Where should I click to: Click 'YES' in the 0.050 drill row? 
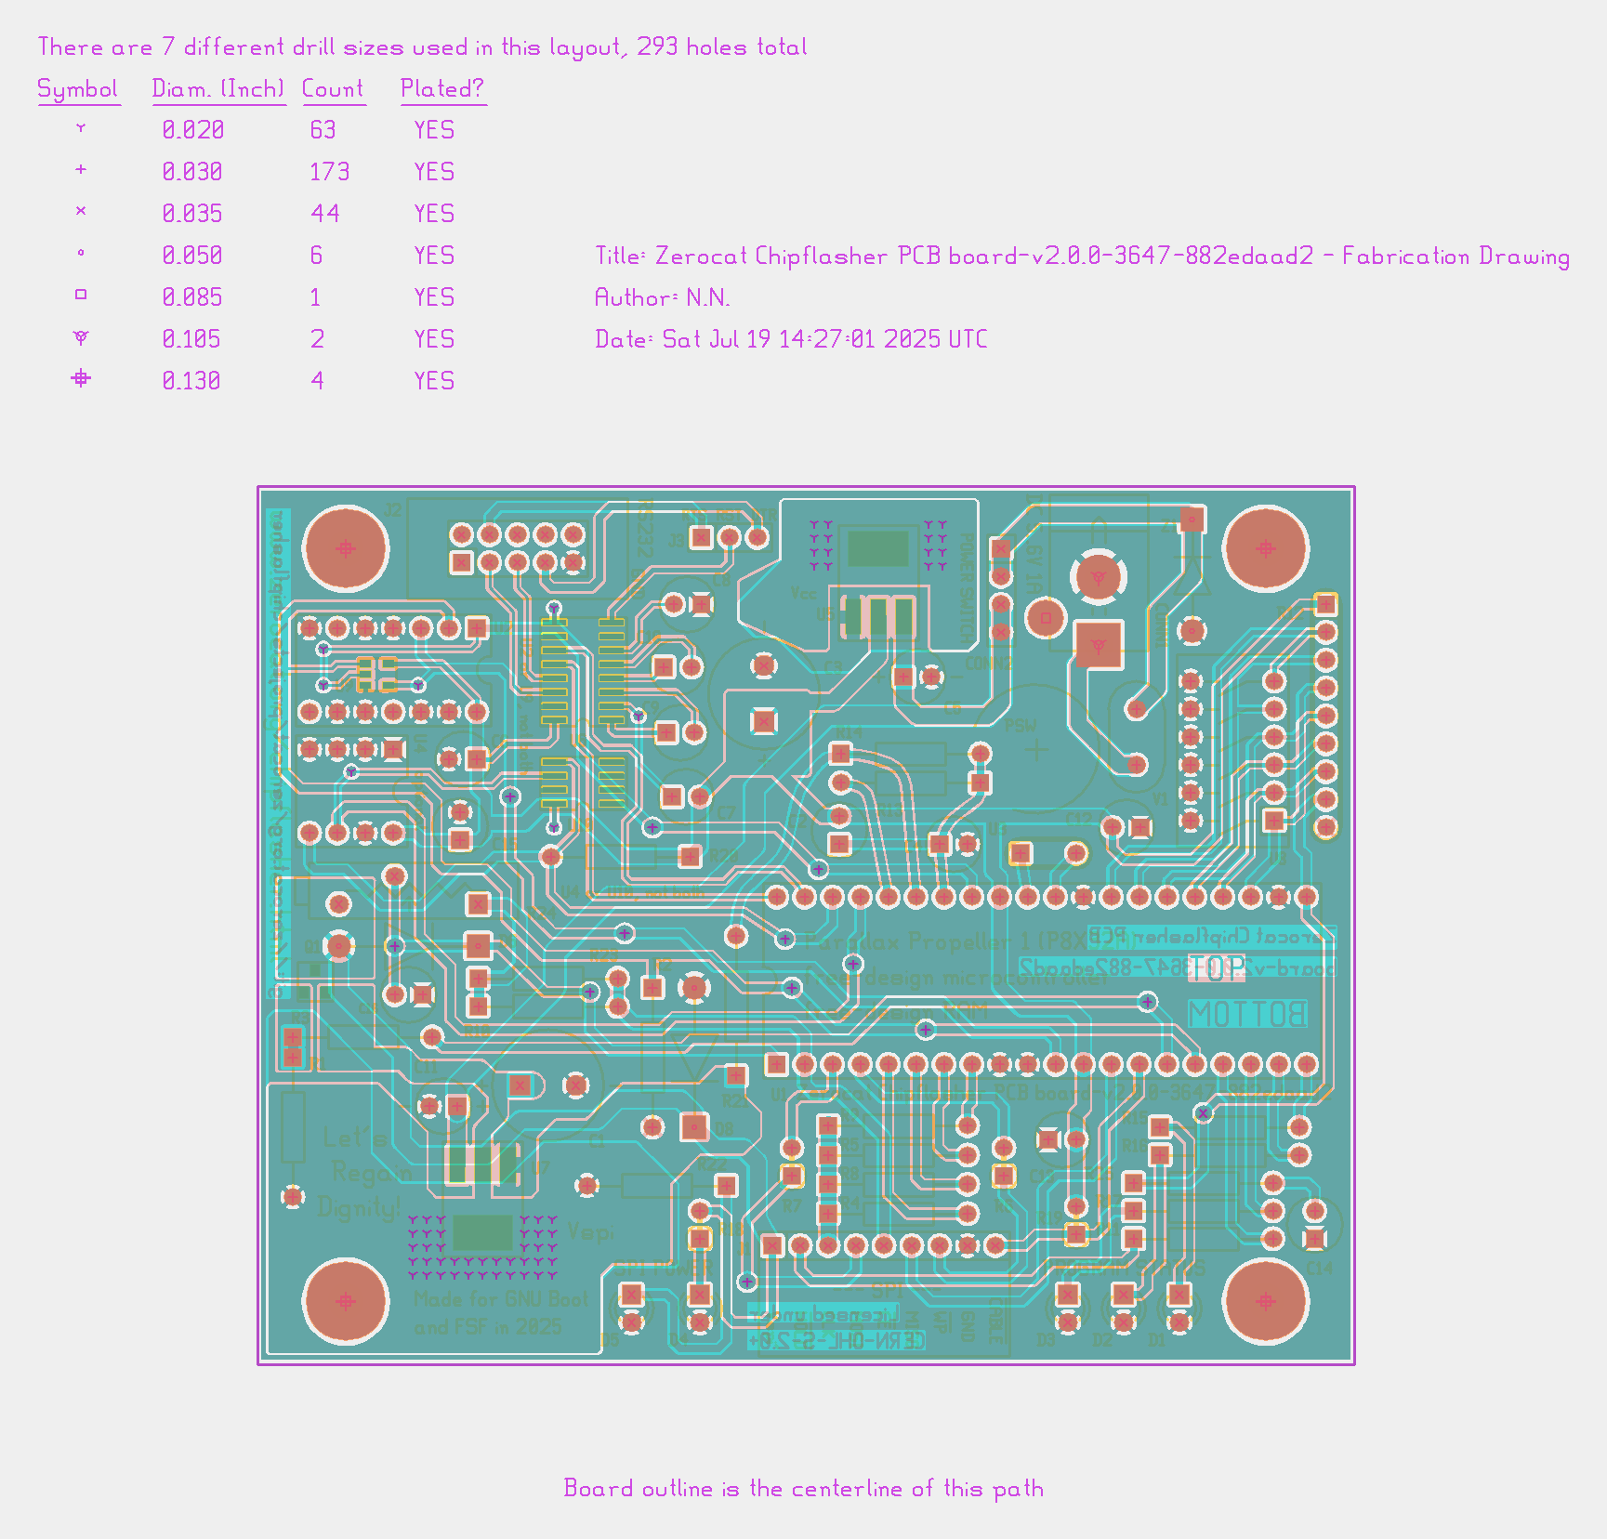click(434, 256)
